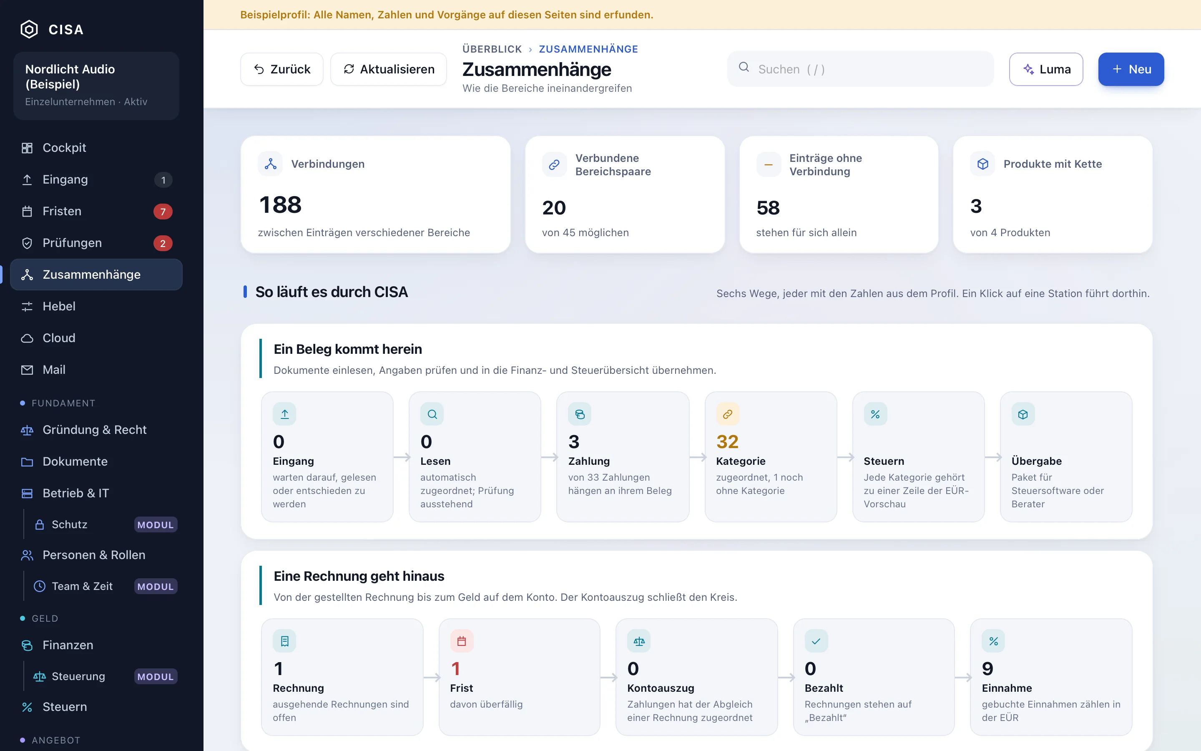Click the magnifier icon in the Lesen station
Image resolution: width=1201 pixels, height=751 pixels.
pos(432,414)
